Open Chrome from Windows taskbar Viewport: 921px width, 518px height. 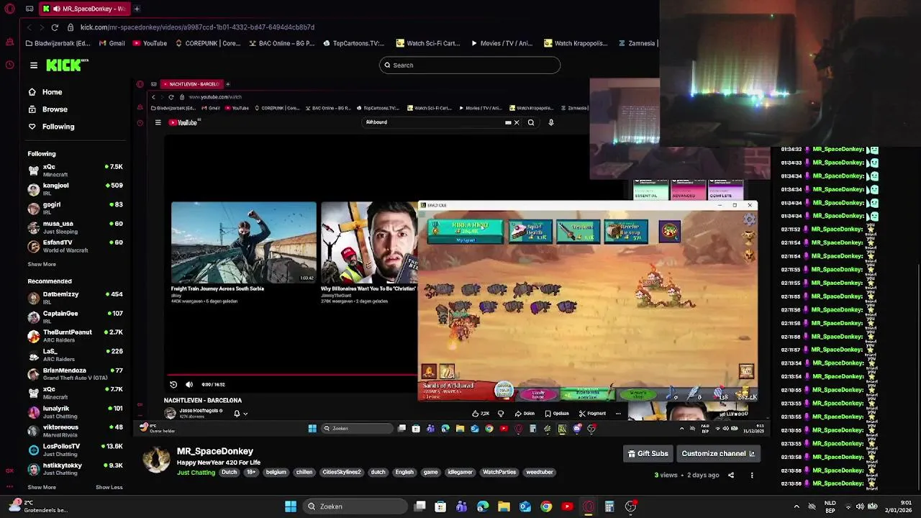[546, 506]
